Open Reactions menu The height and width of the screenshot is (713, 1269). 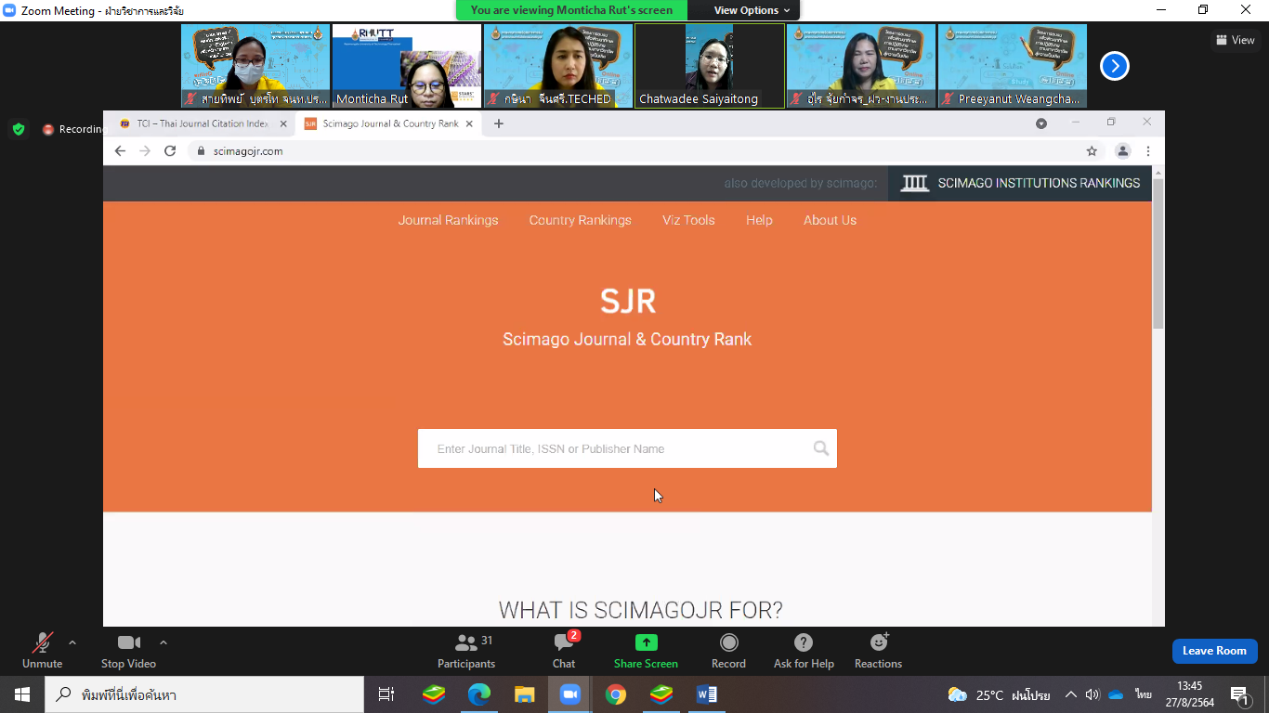(878, 650)
